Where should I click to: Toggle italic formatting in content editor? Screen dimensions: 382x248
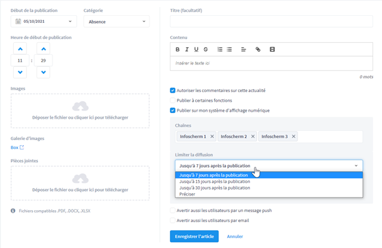click(x=187, y=49)
